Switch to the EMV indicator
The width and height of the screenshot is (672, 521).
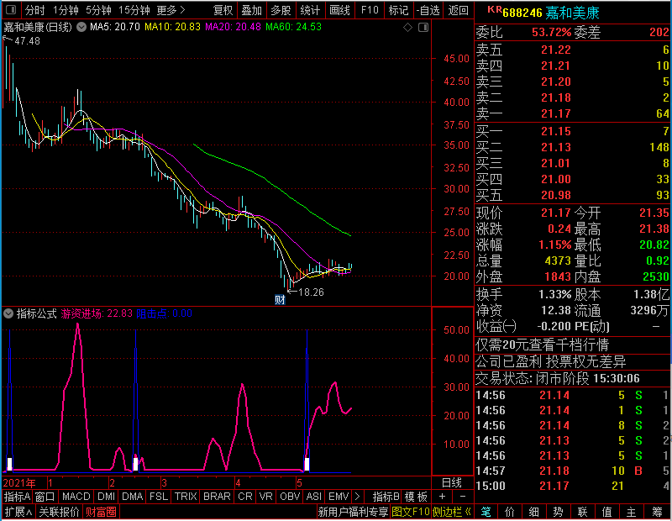pyautogui.click(x=339, y=497)
